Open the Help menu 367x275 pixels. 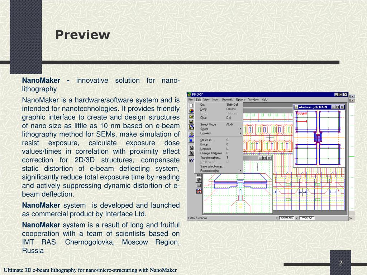click(264, 100)
